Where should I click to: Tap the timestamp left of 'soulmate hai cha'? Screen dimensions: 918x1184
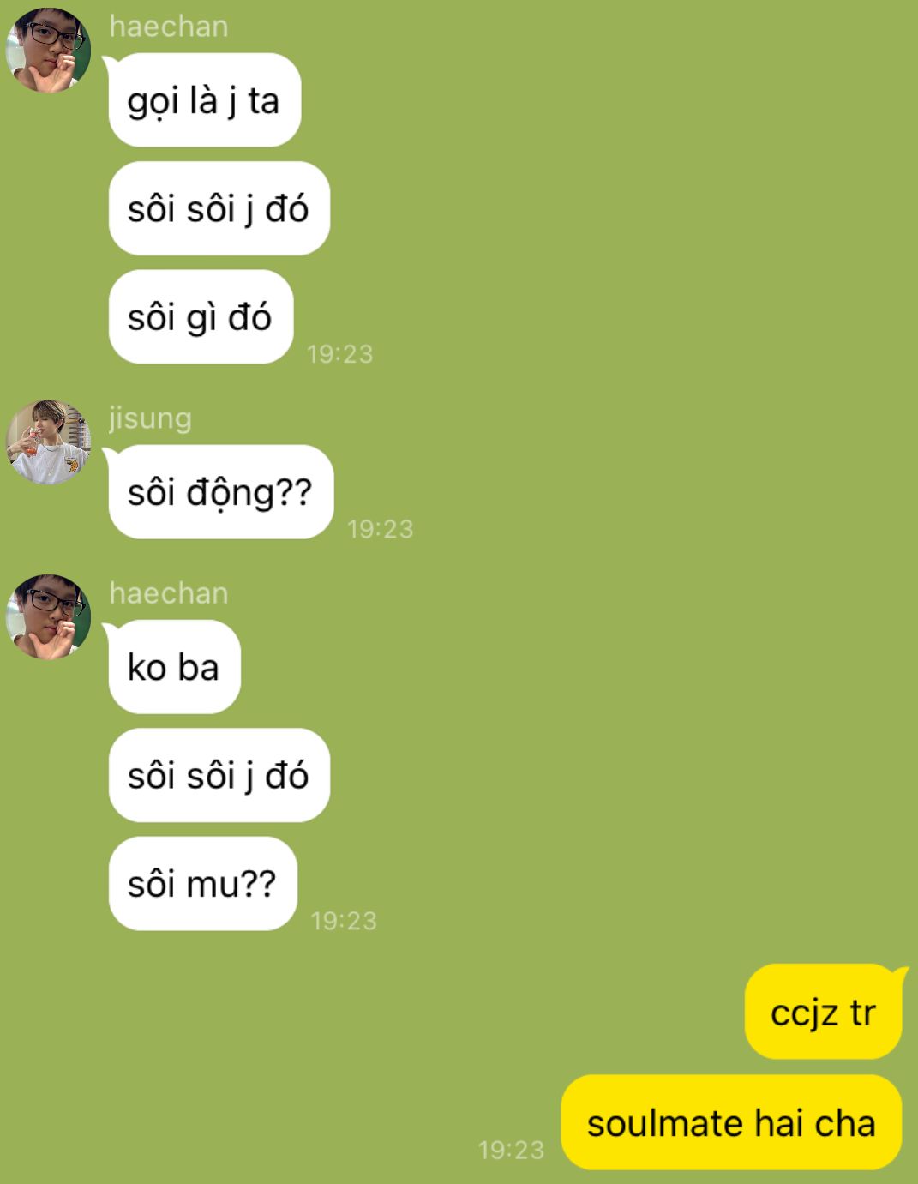[511, 1150]
